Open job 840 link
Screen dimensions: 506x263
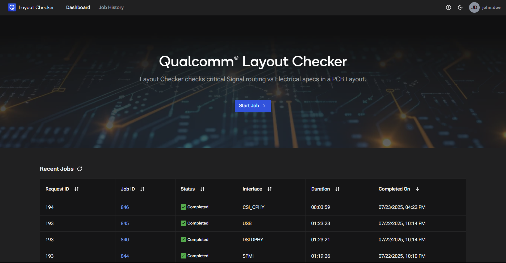[125, 240]
